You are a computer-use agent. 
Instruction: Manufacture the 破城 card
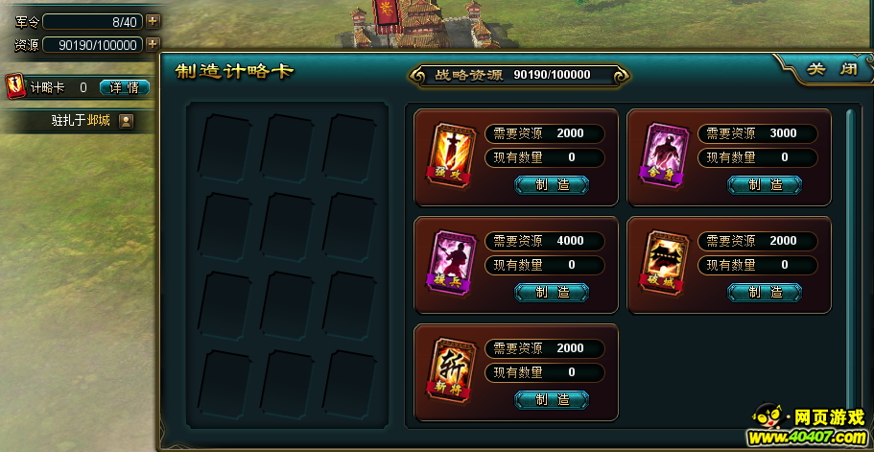[x=765, y=292]
